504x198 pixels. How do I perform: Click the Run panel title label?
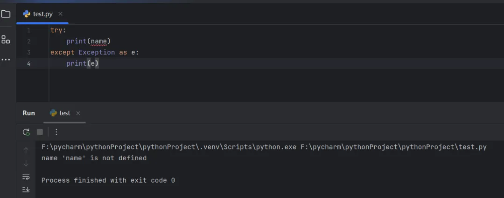(28, 113)
